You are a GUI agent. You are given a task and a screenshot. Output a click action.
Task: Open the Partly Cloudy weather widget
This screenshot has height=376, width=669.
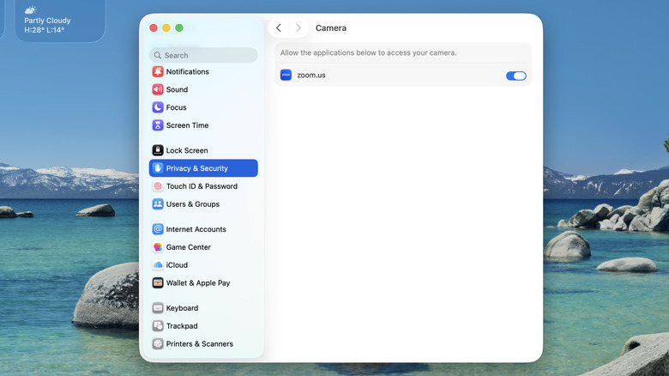point(60,21)
